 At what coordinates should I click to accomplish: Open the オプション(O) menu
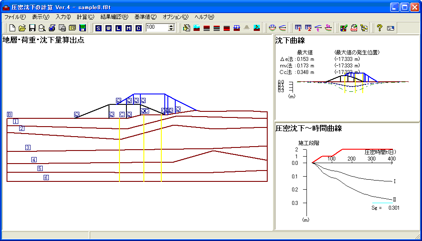tap(175, 17)
